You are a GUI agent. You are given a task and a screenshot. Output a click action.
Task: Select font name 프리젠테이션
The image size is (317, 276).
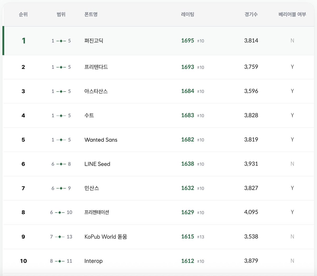click(x=97, y=212)
